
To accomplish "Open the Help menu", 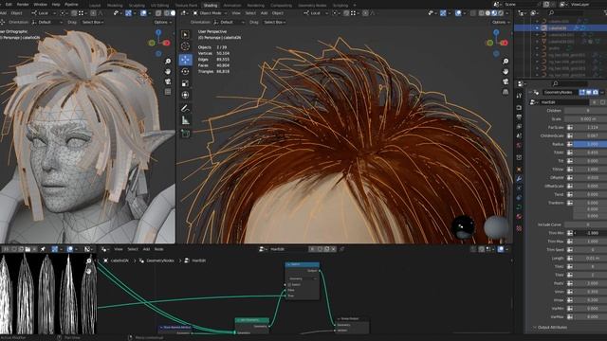I will click(56, 4).
